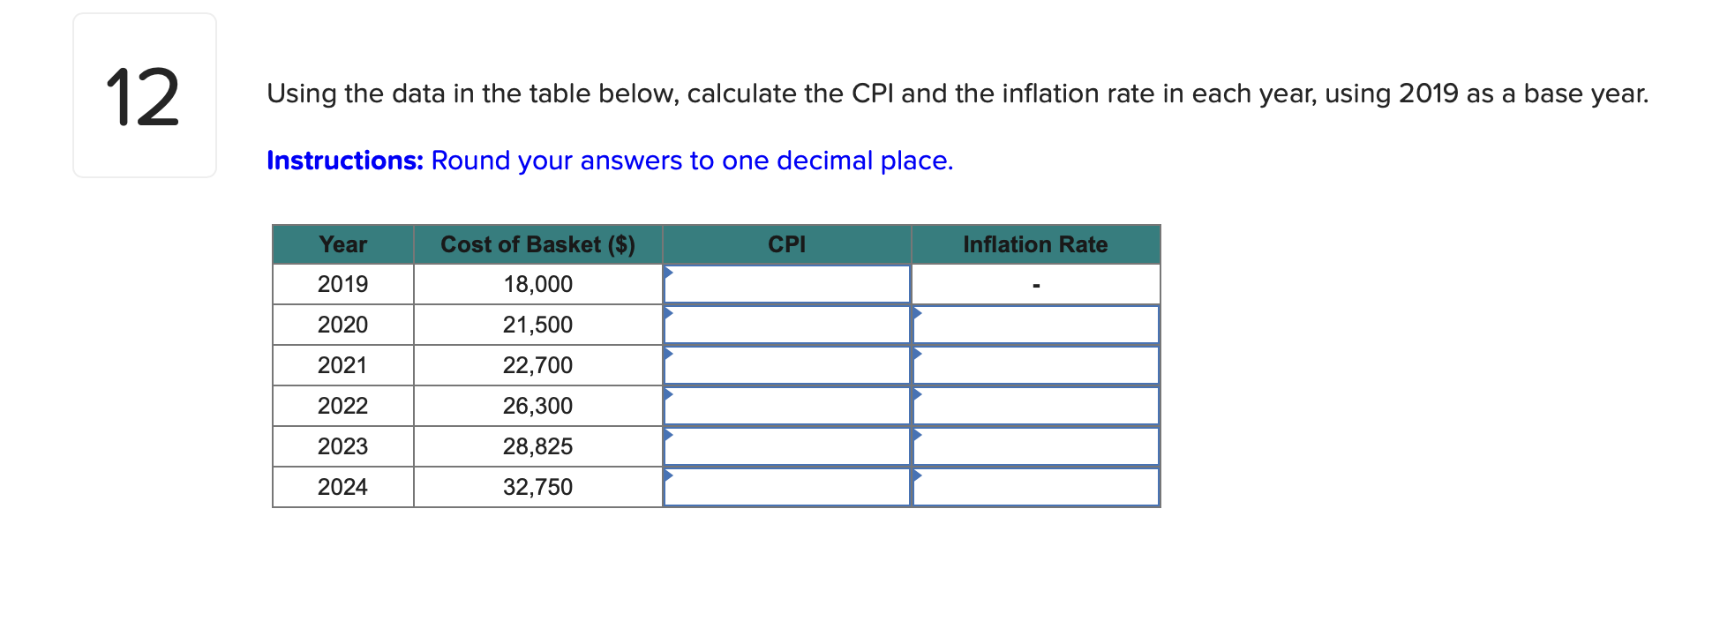Image resolution: width=1735 pixels, height=621 pixels.
Task: Click the Instructions text line
Action: tap(609, 161)
